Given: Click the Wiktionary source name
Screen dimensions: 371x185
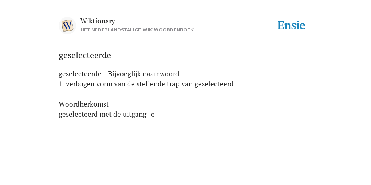Looking at the screenshot, I should 98,21.
